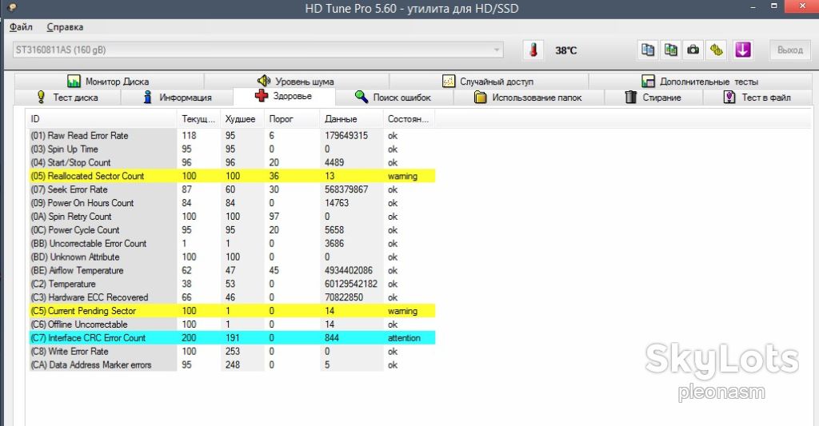Click the thermometer temperature icon
Screen dimensions: 819x426
point(533,50)
